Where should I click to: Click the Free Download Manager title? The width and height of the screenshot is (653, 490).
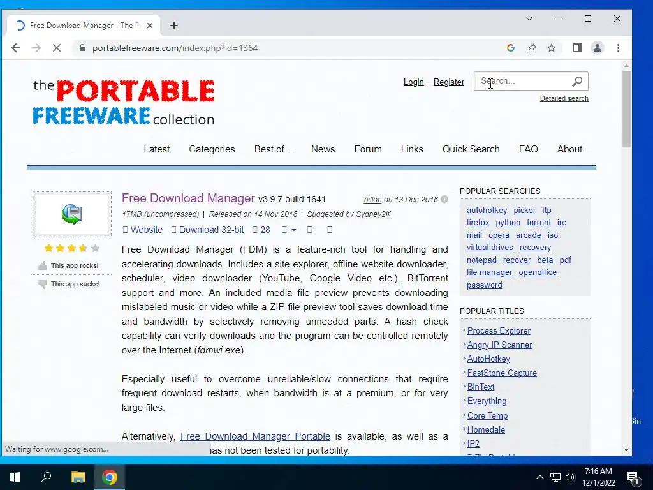[x=188, y=198]
